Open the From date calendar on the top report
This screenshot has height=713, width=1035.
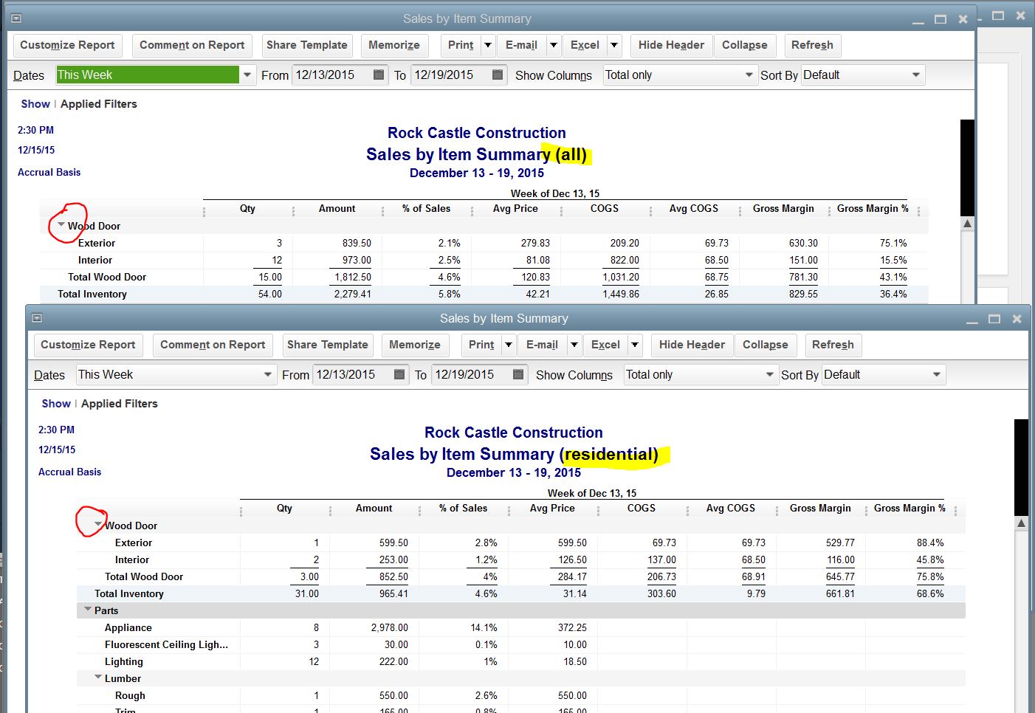[379, 75]
